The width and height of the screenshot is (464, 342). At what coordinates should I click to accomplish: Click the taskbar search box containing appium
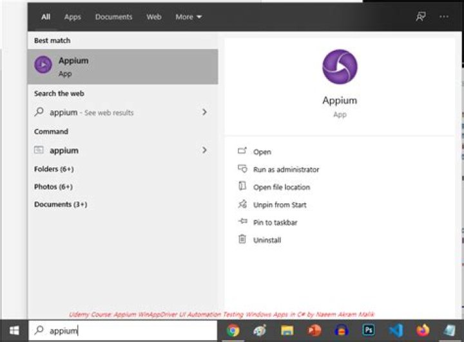coord(123,330)
